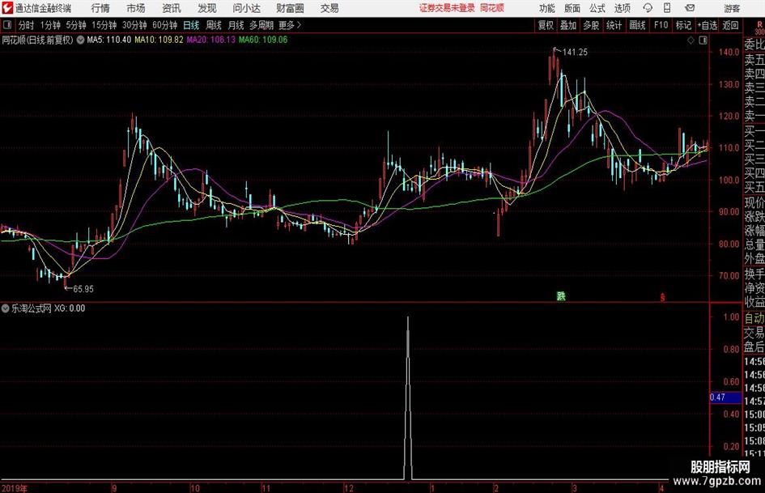Click the 叠加 overlay button
765x493 pixels.
click(568, 25)
